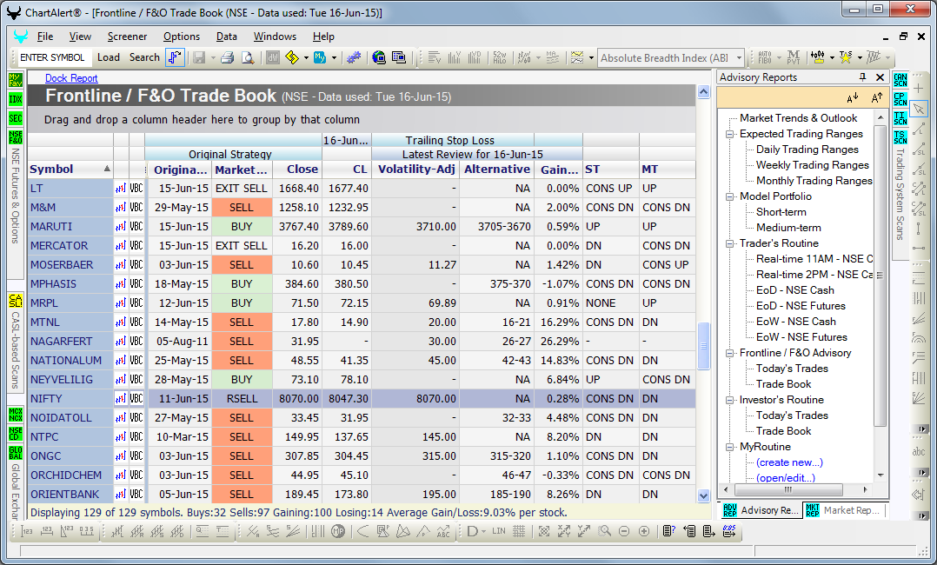Open the Screener menu
This screenshot has width=937, height=565.
(127, 37)
